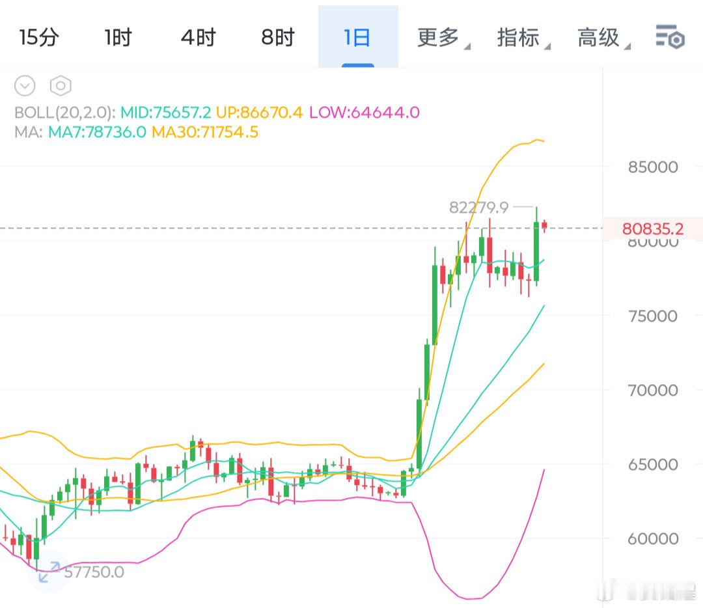Click the 65000 price axis label
This screenshot has width=703, height=608.
[653, 465]
